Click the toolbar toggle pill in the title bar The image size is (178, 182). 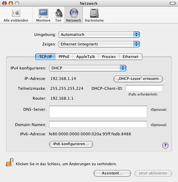pos(173,3)
